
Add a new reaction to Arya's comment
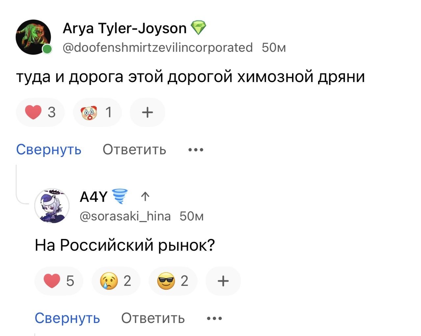(147, 113)
